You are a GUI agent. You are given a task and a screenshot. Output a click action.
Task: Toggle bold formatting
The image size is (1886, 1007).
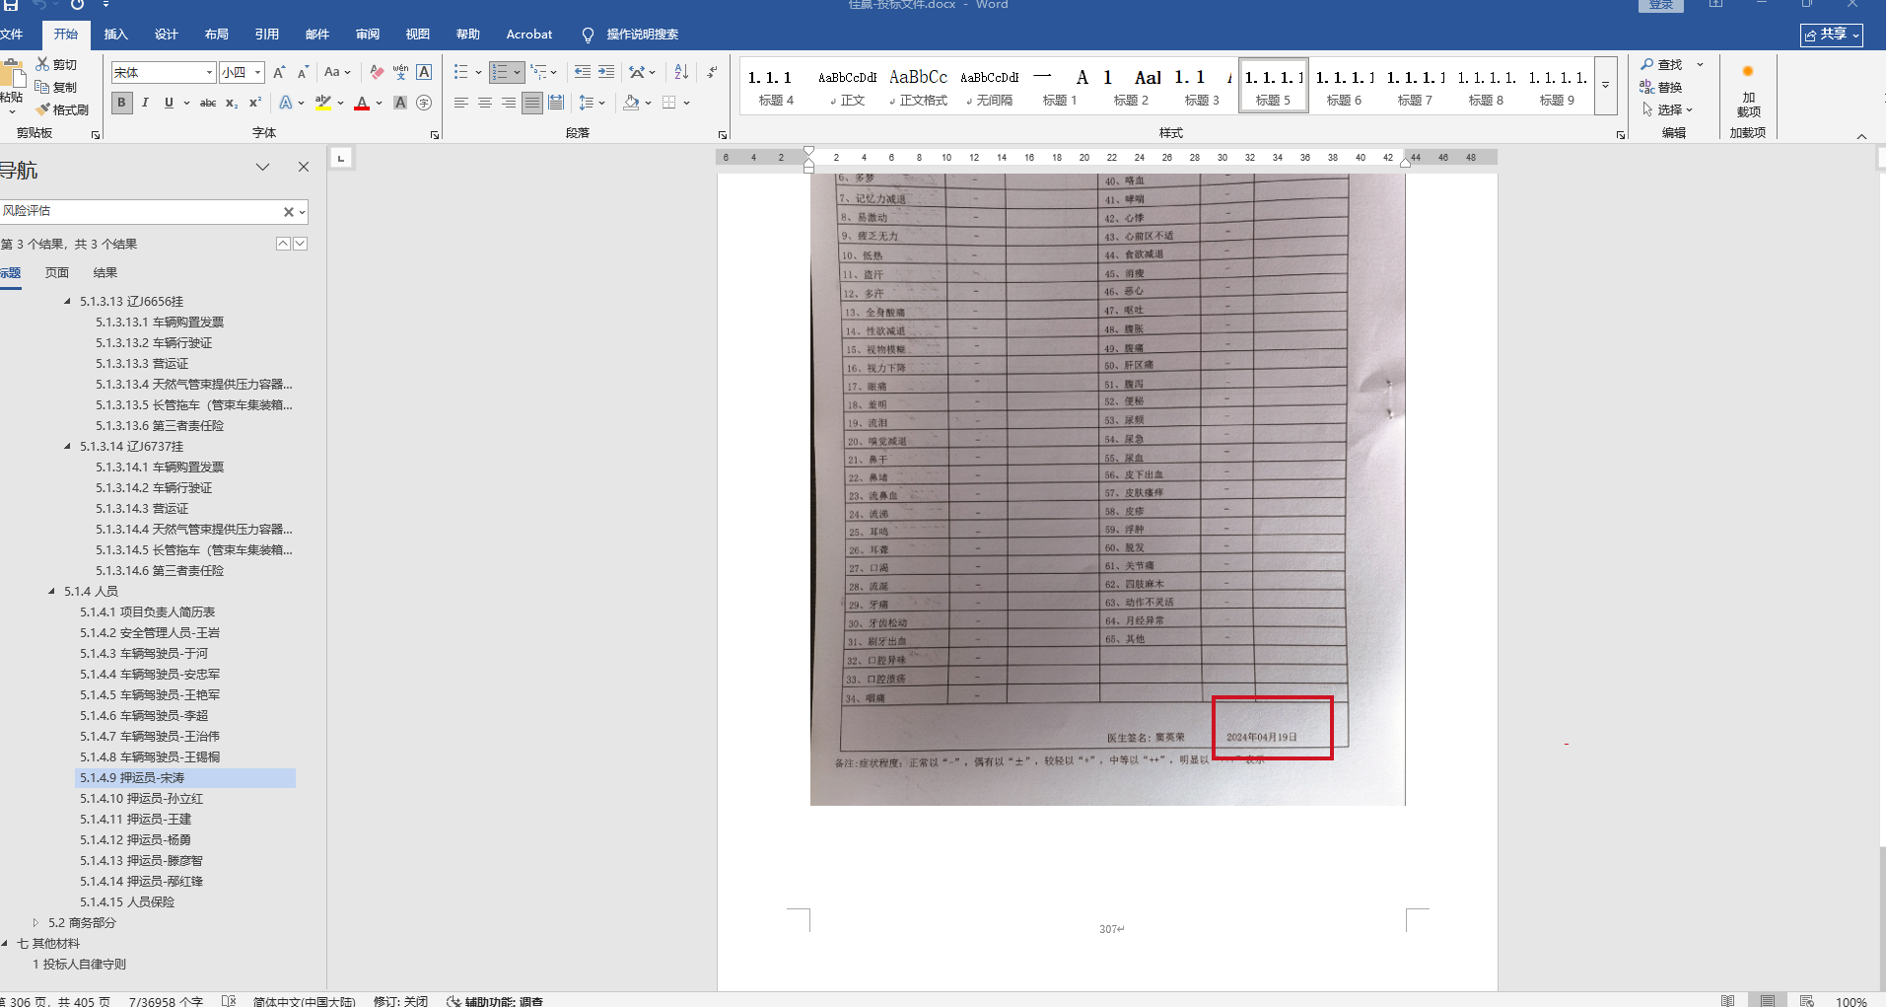[x=122, y=103]
